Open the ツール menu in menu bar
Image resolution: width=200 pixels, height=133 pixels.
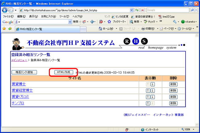point(64,16)
